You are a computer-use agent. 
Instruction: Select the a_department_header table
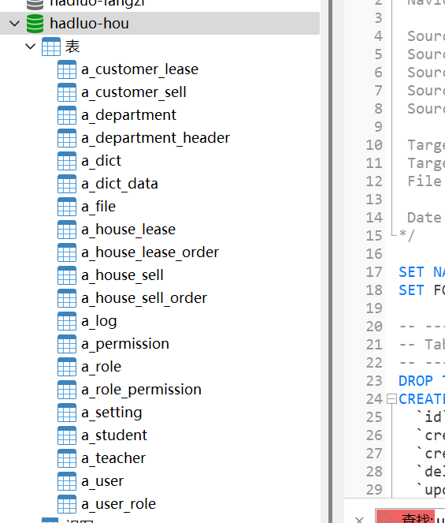coord(155,138)
